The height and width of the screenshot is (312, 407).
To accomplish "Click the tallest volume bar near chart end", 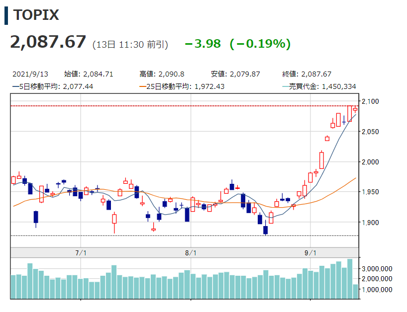I will click(x=350, y=279).
